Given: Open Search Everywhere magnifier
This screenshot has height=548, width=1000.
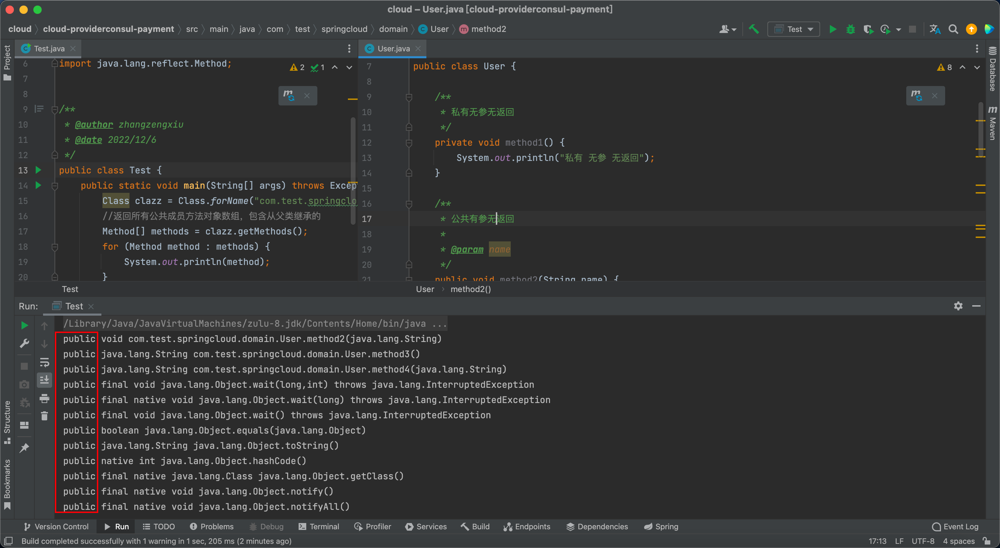Looking at the screenshot, I should click(x=953, y=29).
